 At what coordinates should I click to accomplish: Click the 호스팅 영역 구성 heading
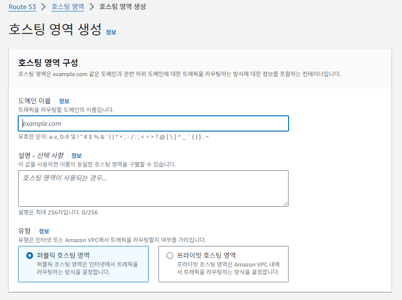coord(48,63)
